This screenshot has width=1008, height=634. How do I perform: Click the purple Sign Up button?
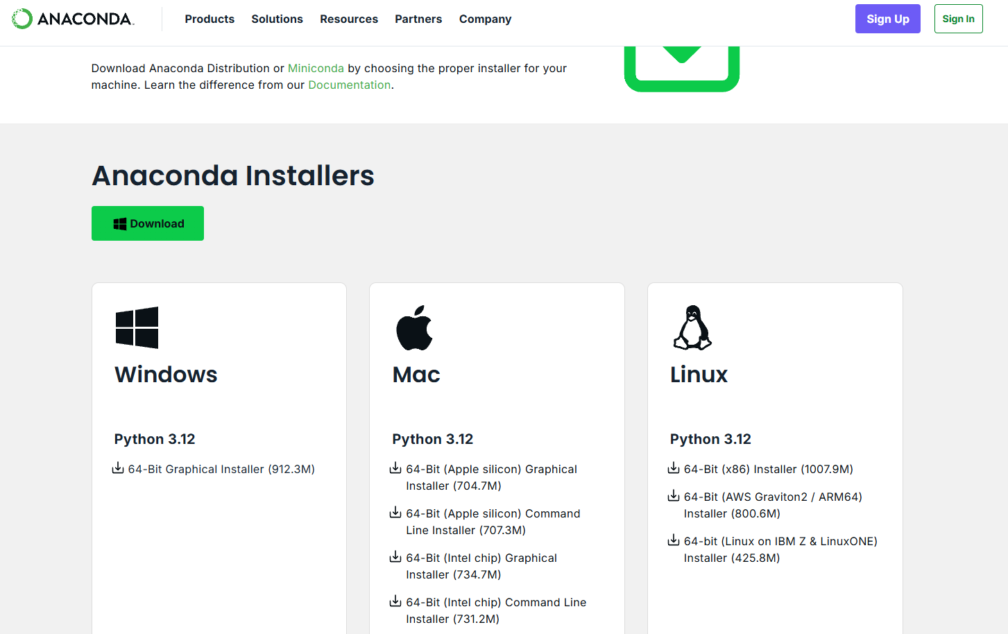[x=888, y=19]
